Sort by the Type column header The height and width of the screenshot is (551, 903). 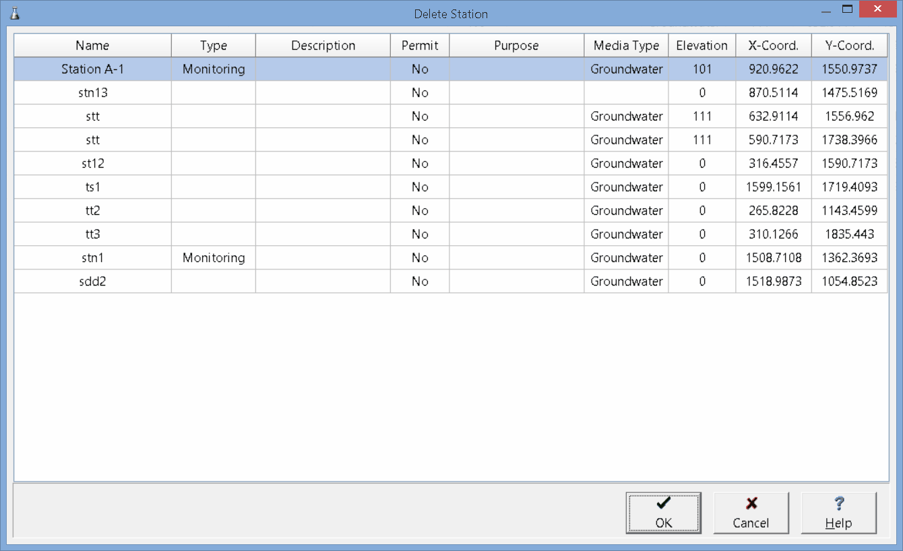[x=214, y=46]
